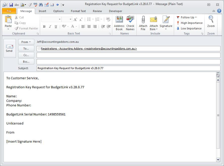Click the Save icon in the Quick Access Toolbar
Screen dimensions: 224x166
click(11, 5)
